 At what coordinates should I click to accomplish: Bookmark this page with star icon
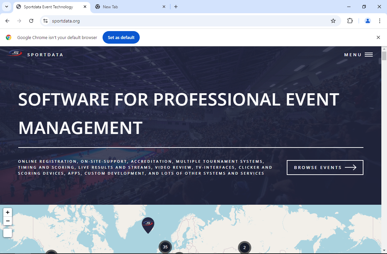pos(333,21)
